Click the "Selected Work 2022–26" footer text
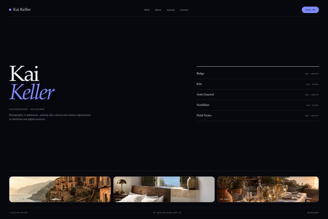328x219 pixels. coord(169,213)
